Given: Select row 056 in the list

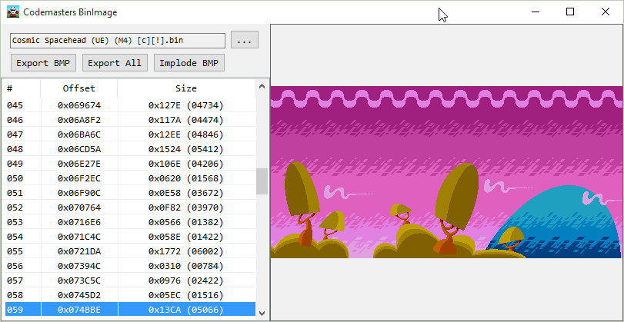Looking at the screenshot, I should tap(128, 266).
